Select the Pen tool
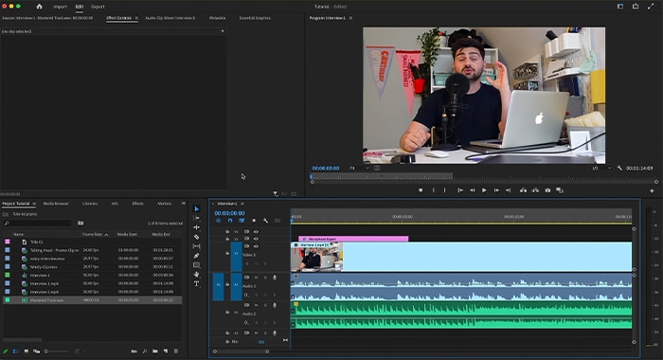663x360 pixels. click(197, 256)
